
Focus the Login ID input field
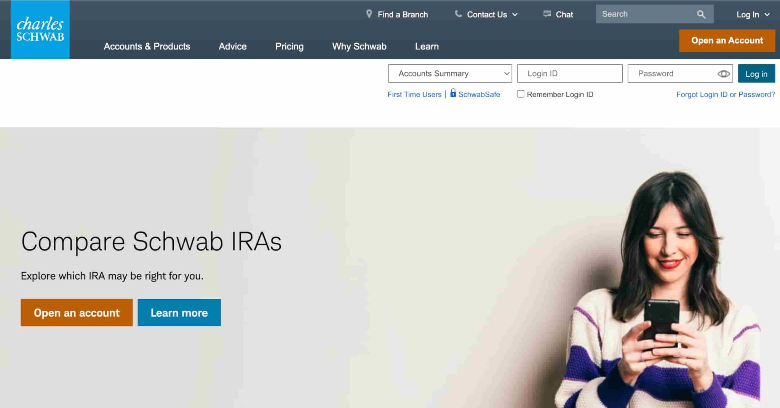(569, 73)
